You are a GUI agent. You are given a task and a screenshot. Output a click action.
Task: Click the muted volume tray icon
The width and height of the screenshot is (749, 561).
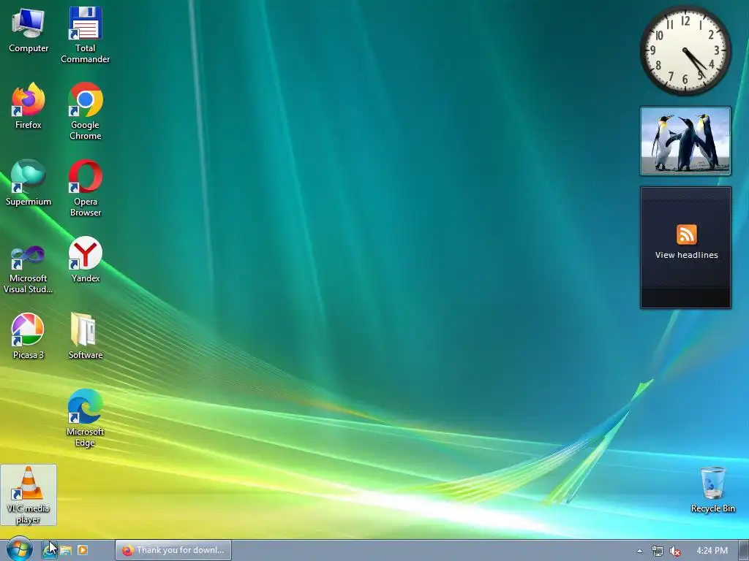675,551
